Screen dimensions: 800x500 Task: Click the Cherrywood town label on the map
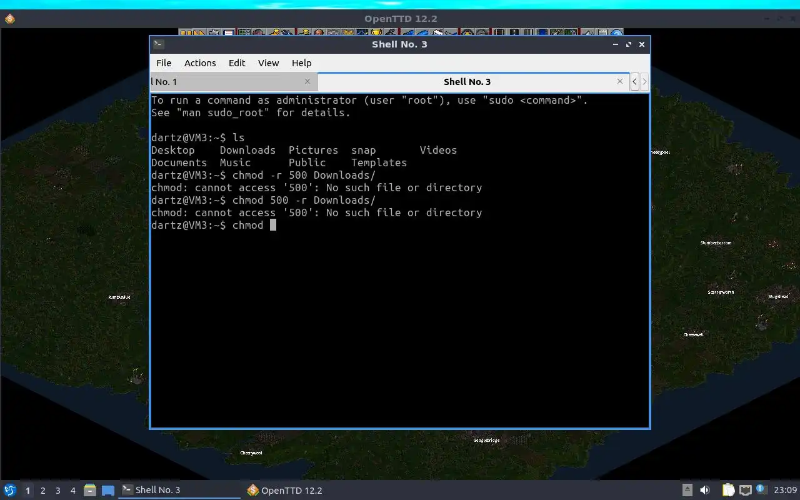coord(251,452)
